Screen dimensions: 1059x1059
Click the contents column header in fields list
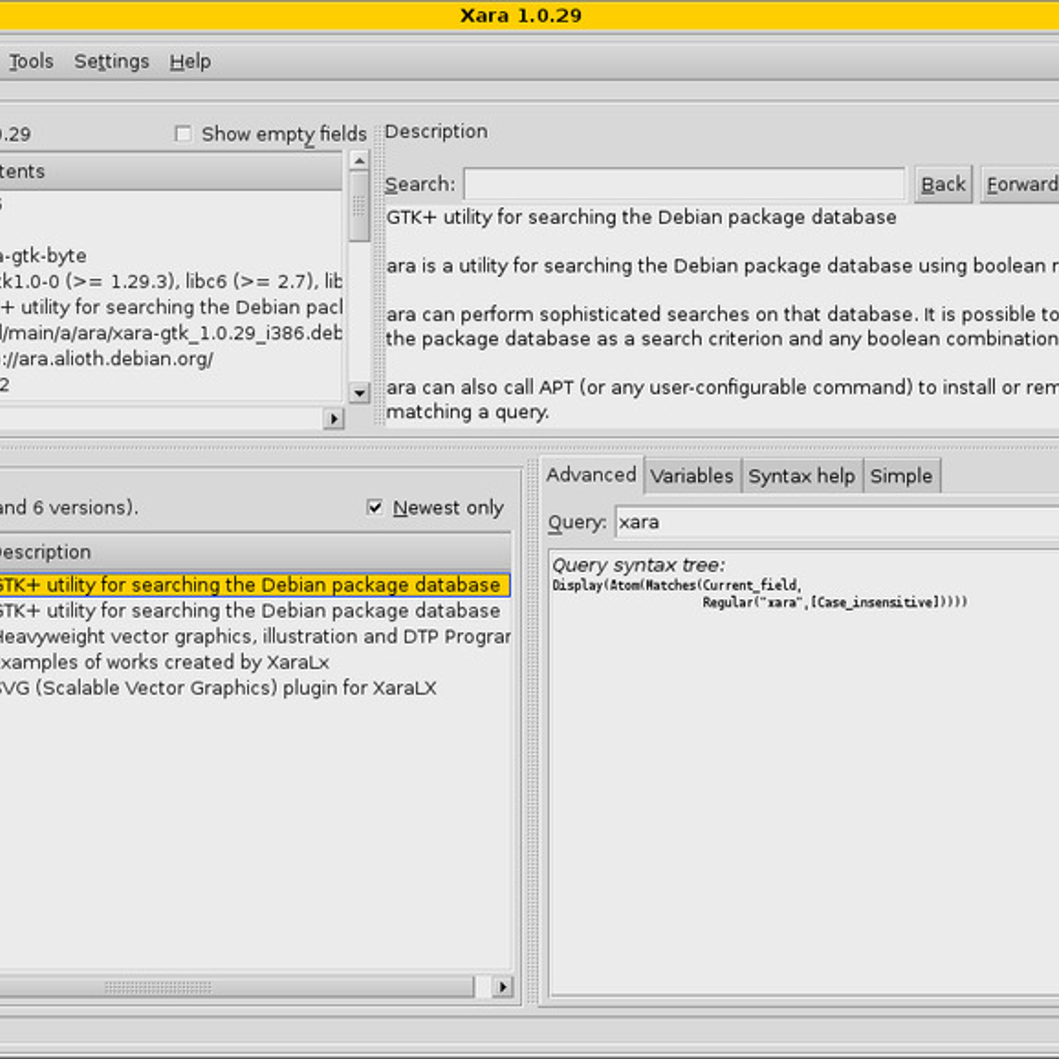tap(171, 171)
